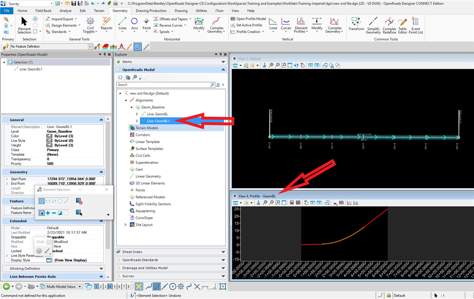Toggle view 3 button in bottom bar
This screenshot has height=299, width=474.
click(x=105, y=286)
